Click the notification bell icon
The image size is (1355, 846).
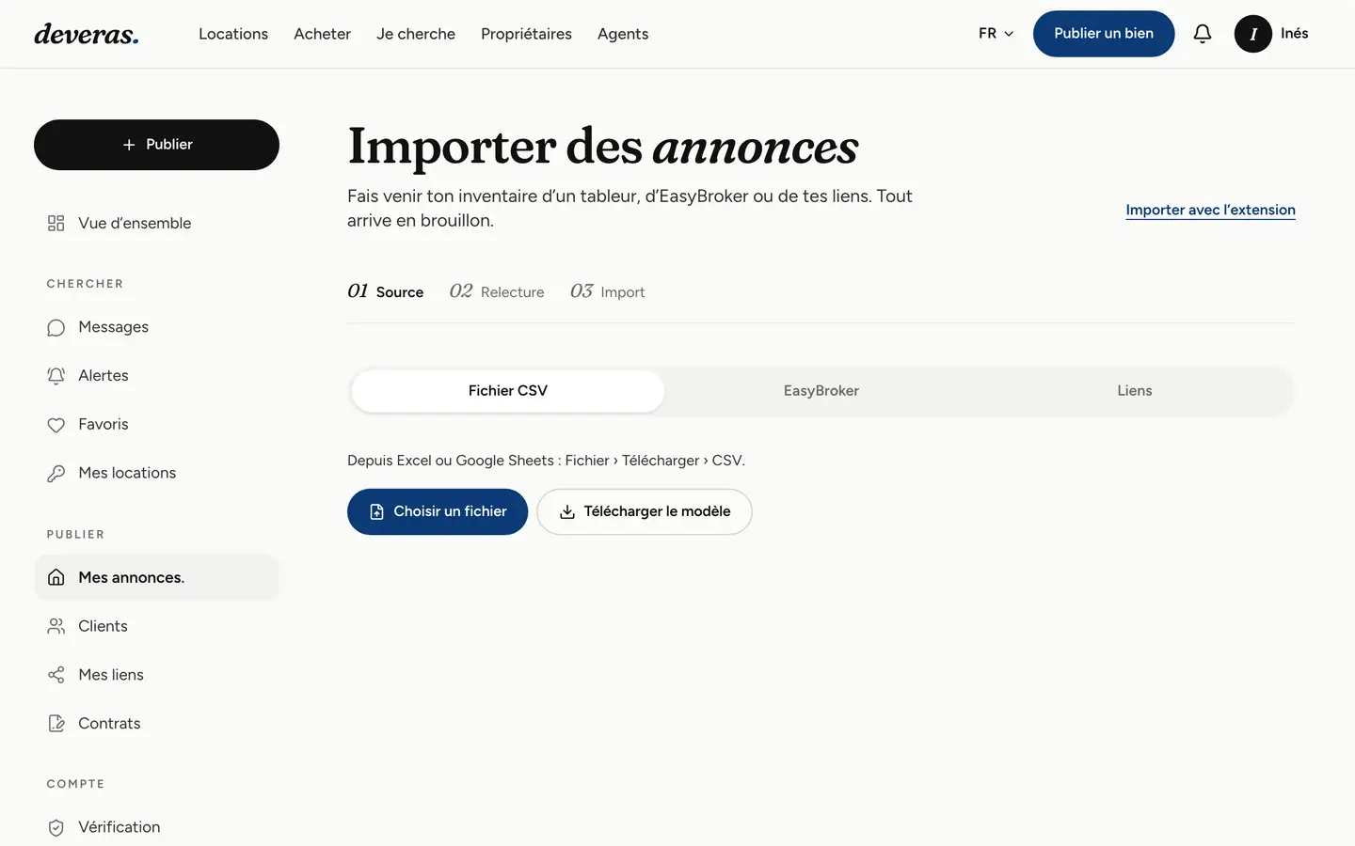point(1203,34)
